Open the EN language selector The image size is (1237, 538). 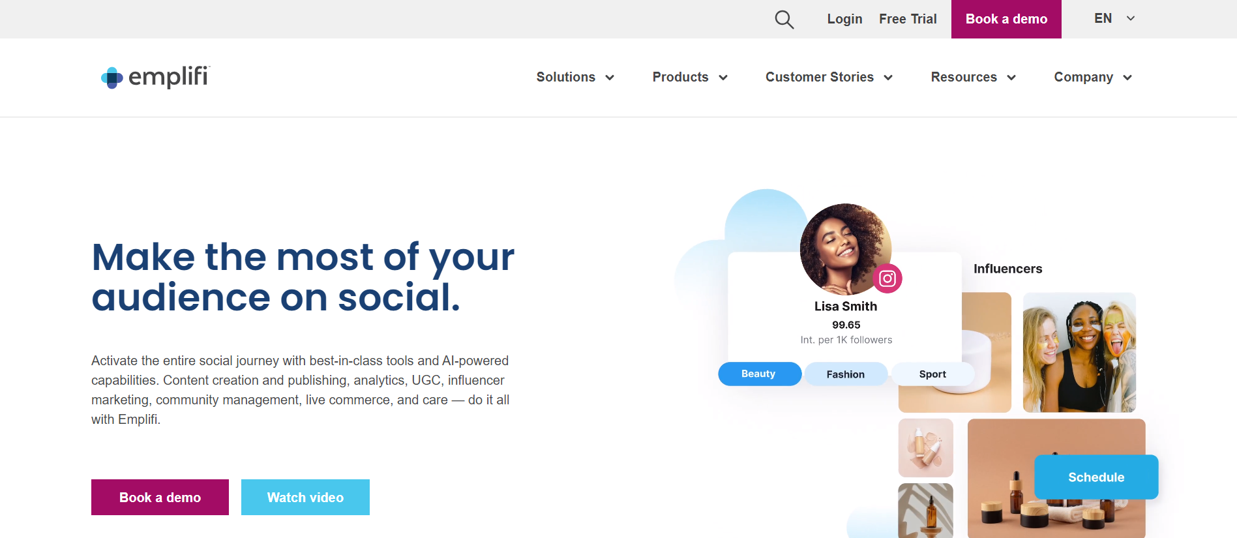tap(1114, 18)
